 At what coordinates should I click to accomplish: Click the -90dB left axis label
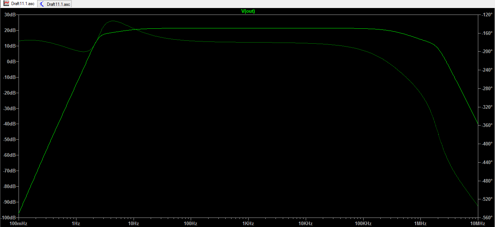pos(9,202)
